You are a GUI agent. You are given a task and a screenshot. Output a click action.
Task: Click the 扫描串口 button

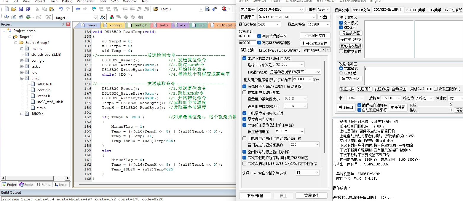pyautogui.click(x=248, y=17)
